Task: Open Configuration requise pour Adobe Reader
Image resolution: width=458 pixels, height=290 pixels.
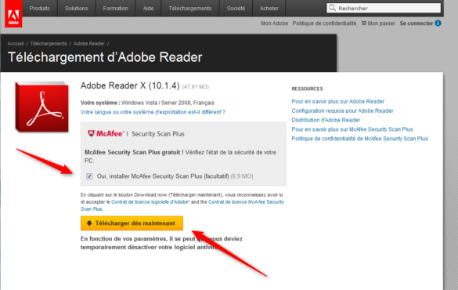Action: 342,111
